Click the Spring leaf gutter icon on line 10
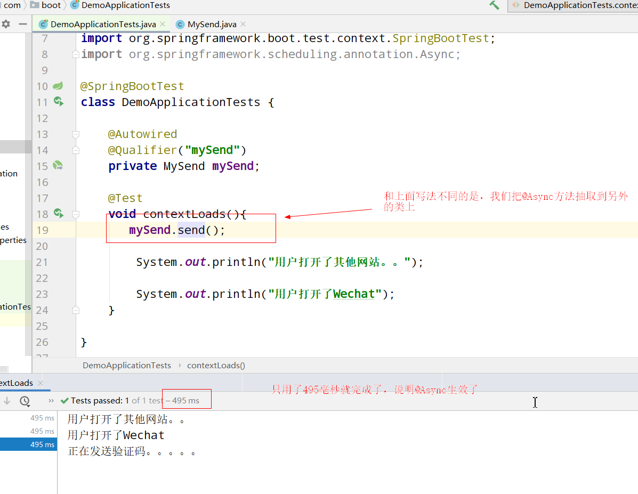The height and width of the screenshot is (494, 638). (x=58, y=85)
